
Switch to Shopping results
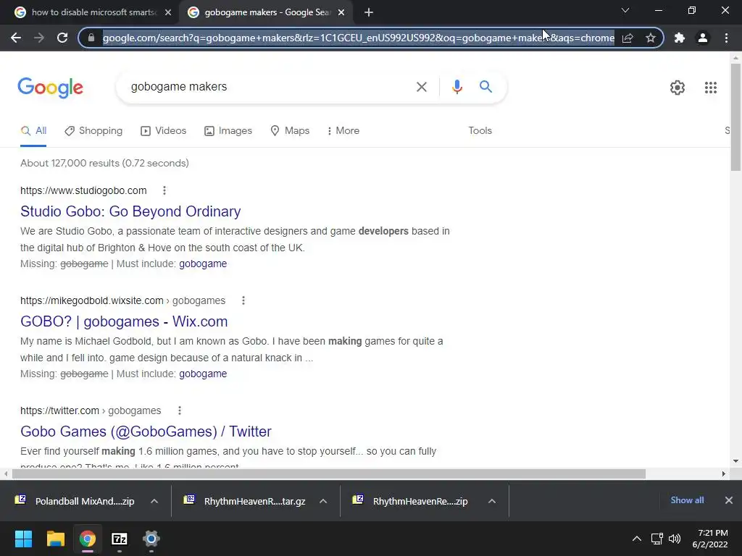click(93, 131)
